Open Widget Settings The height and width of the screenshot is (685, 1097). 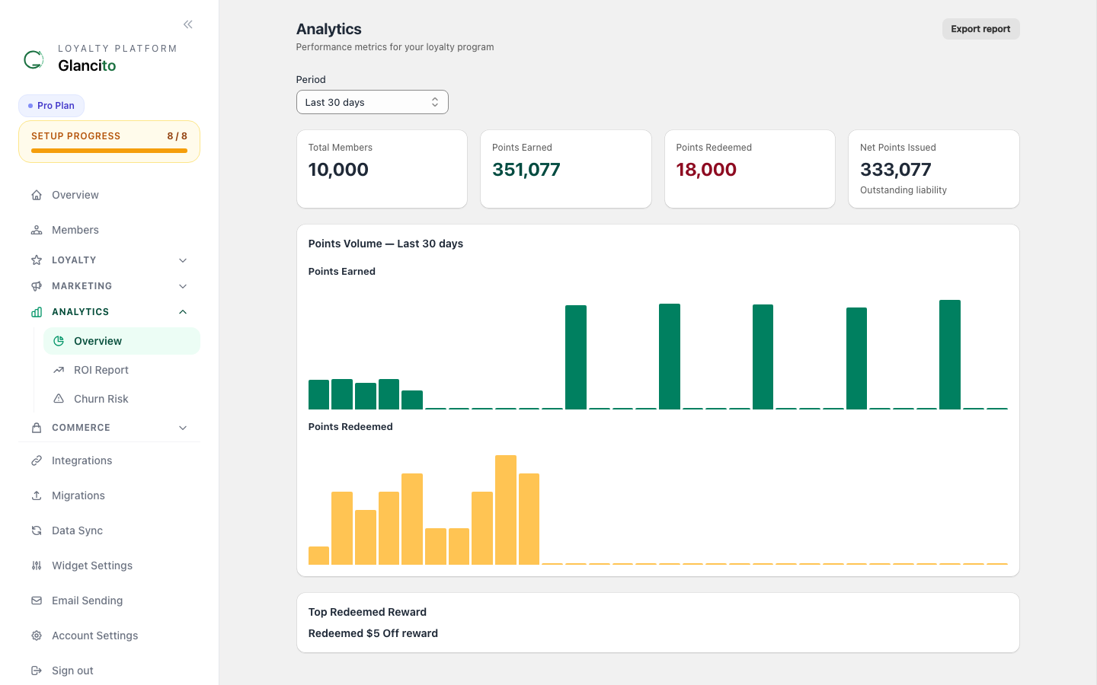click(x=109, y=566)
